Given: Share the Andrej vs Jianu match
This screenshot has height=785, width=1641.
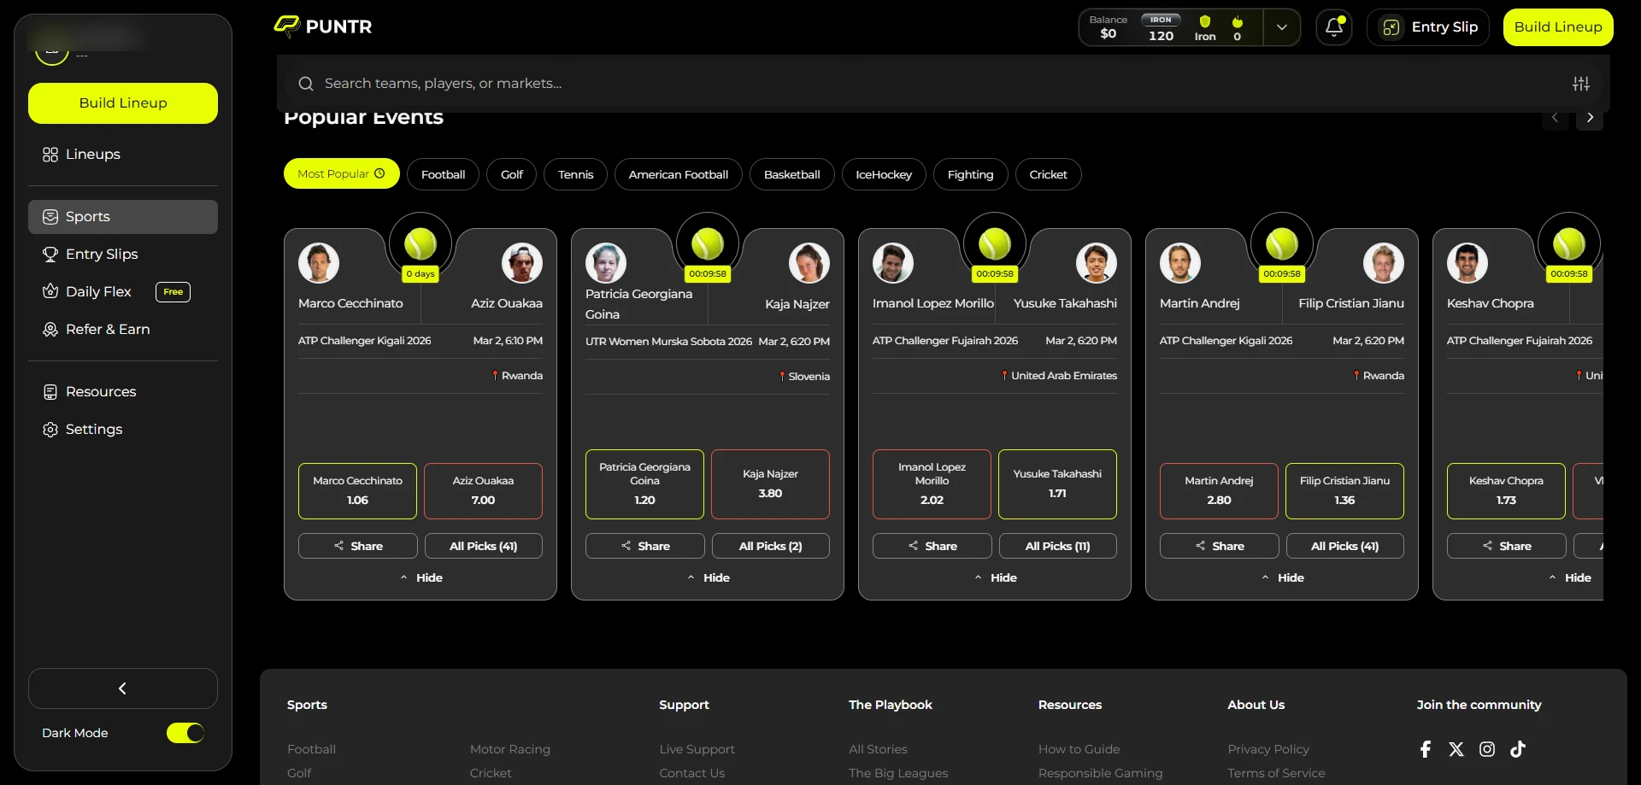Looking at the screenshot, I should pos(1220,546).
